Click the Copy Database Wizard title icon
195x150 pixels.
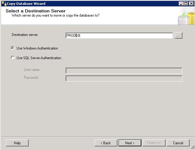4,4
